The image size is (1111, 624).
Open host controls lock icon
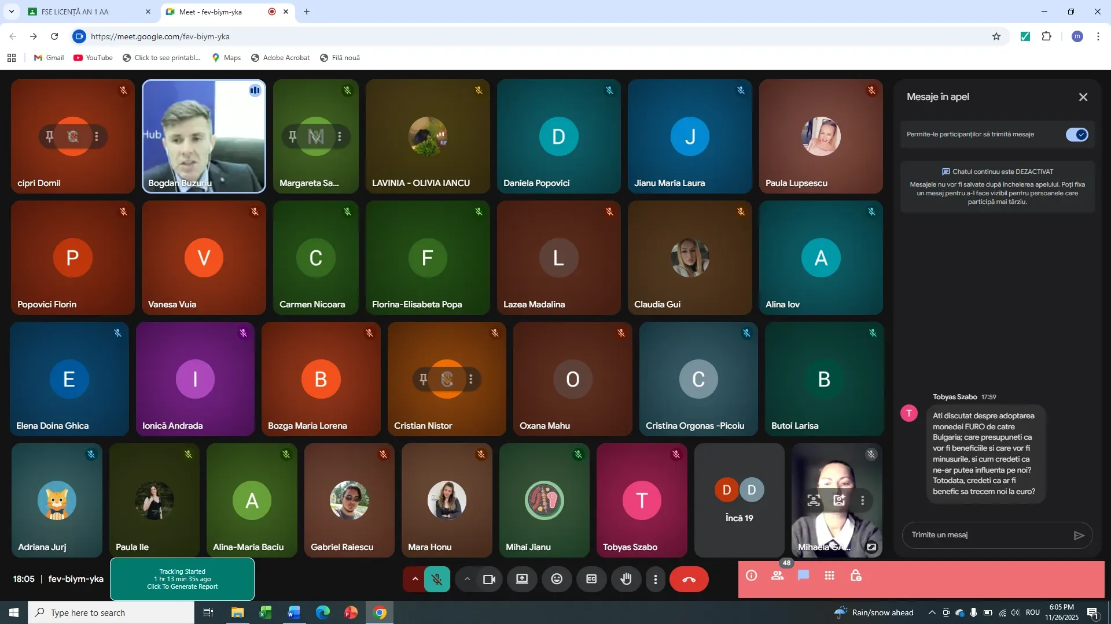(x=856, y=575)
